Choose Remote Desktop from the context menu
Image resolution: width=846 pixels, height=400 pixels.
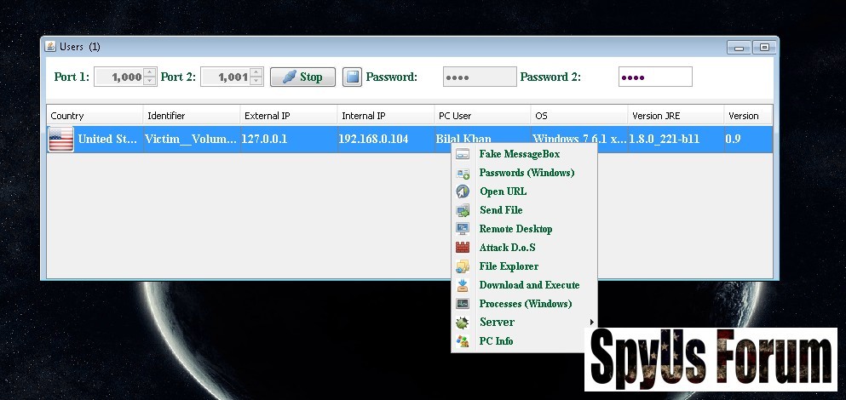click(515, 229)
